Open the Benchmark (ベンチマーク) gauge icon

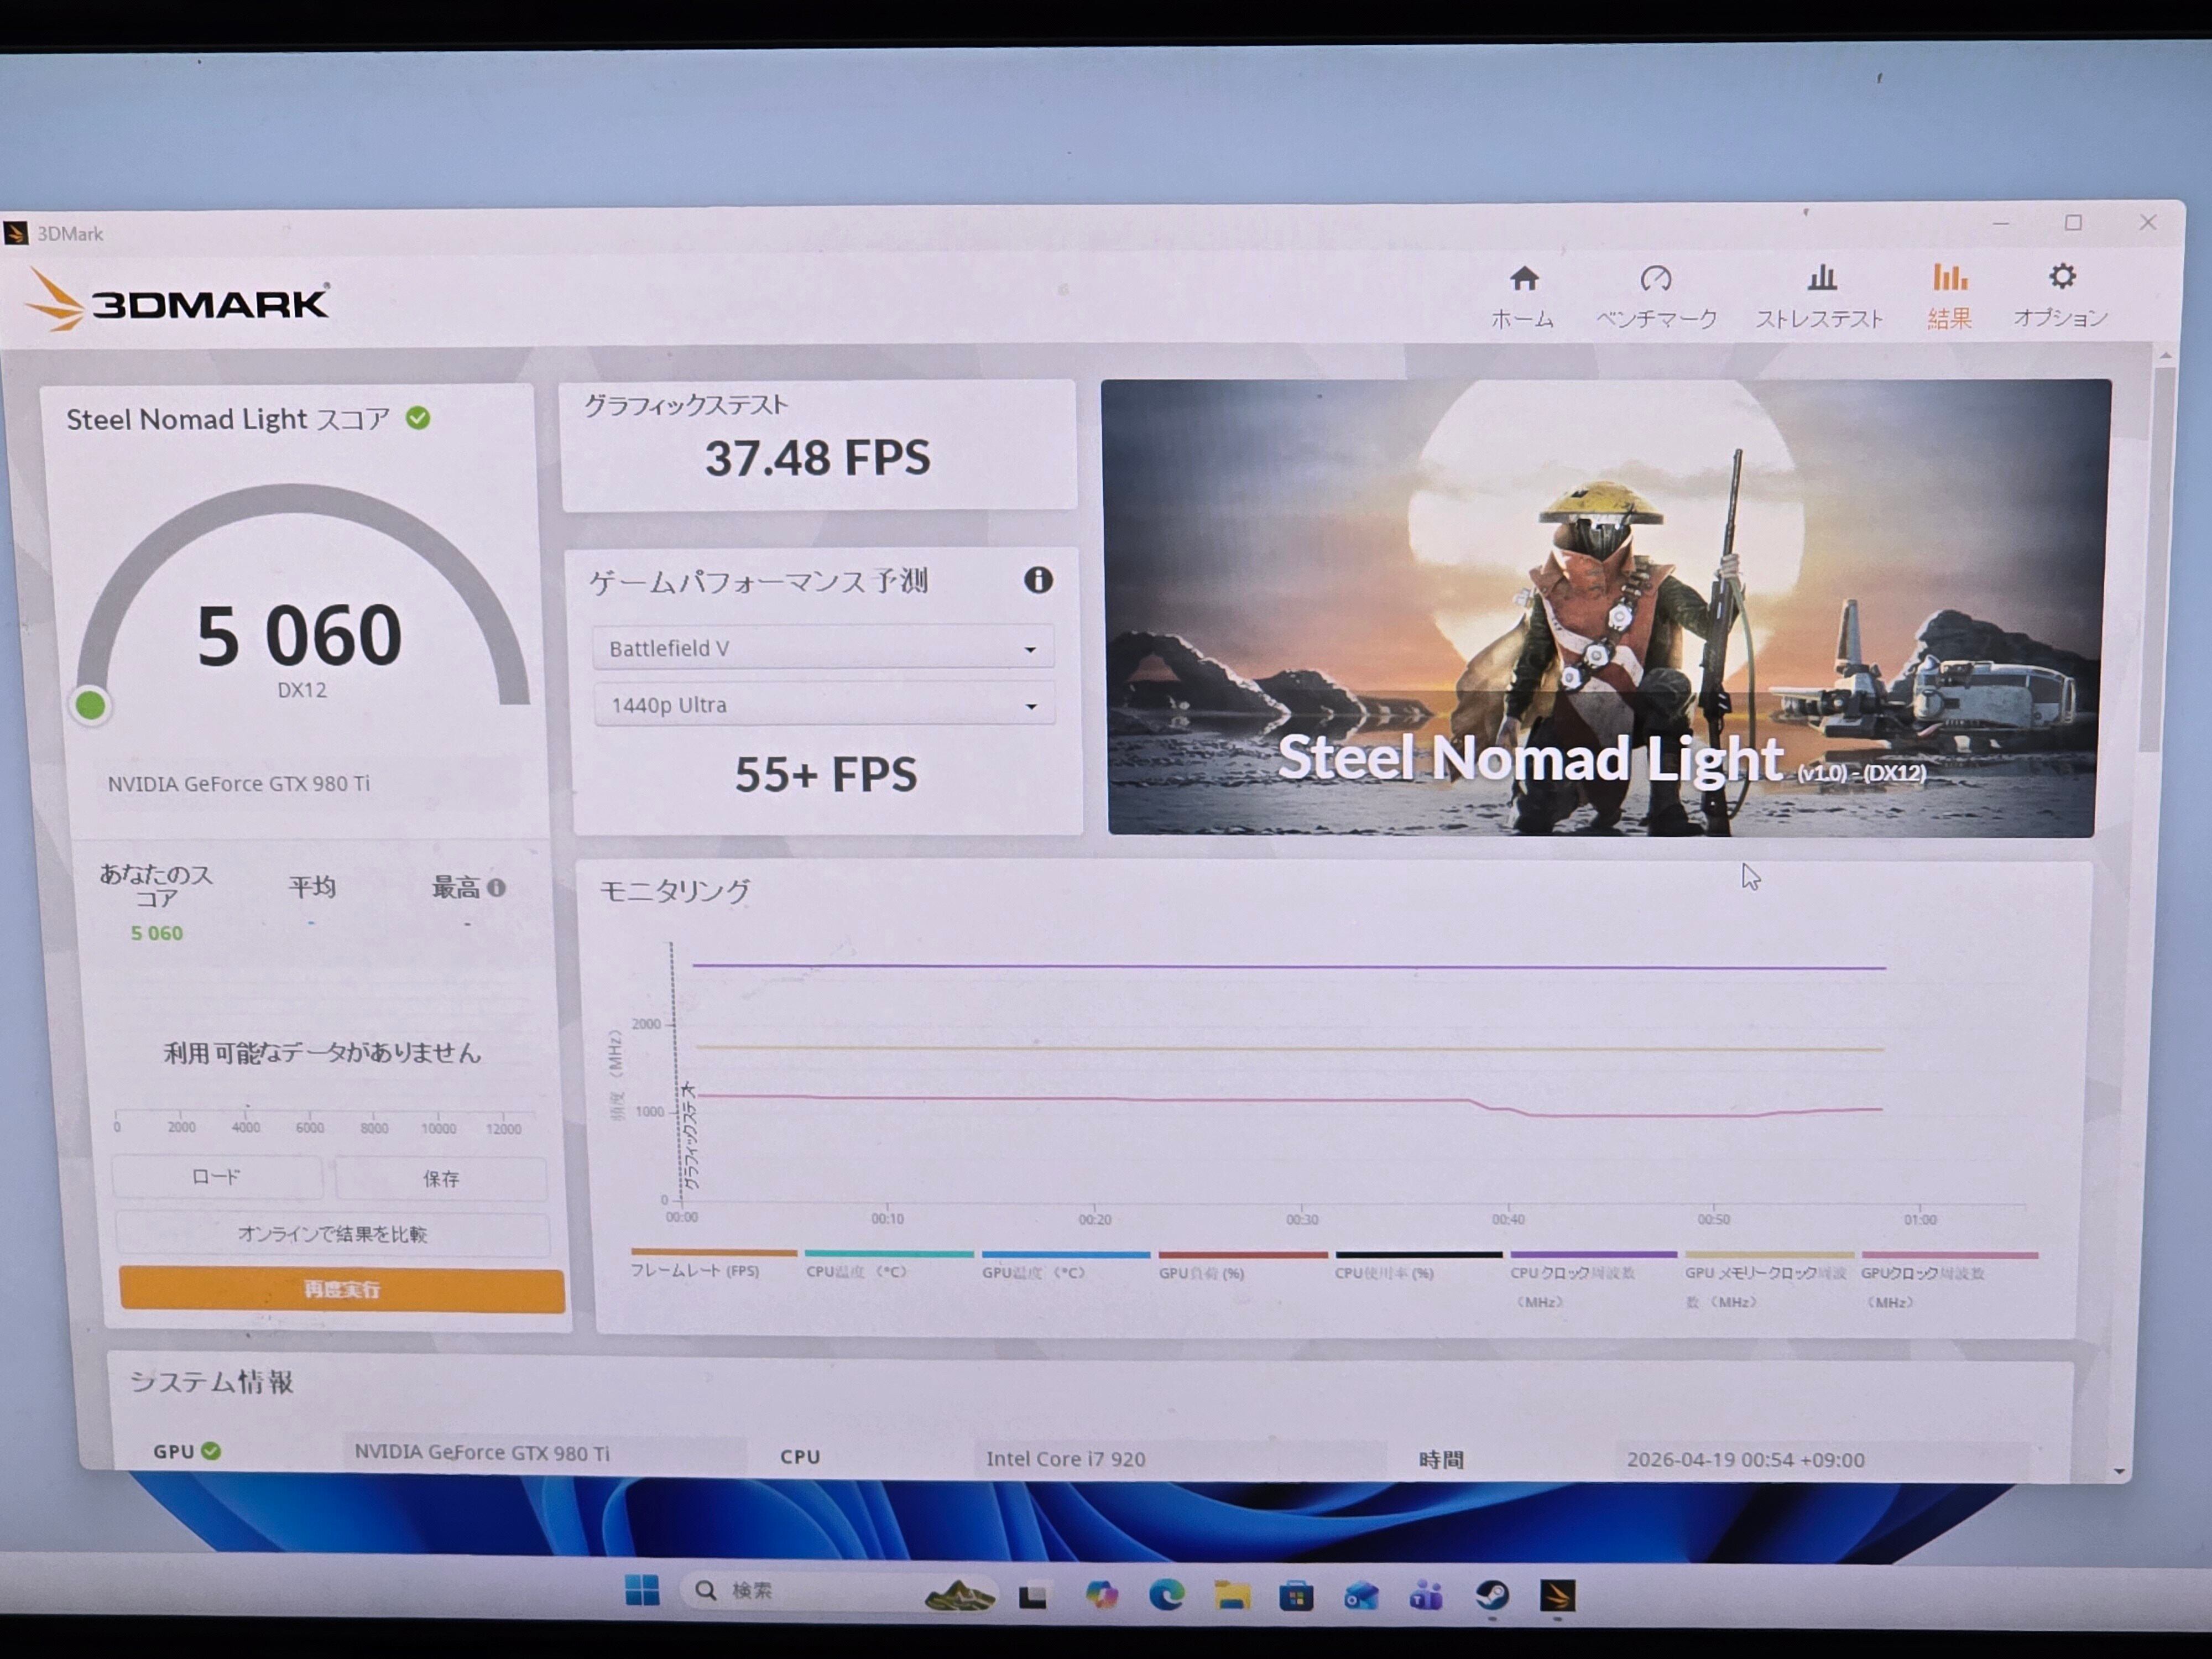point(1655,279)
